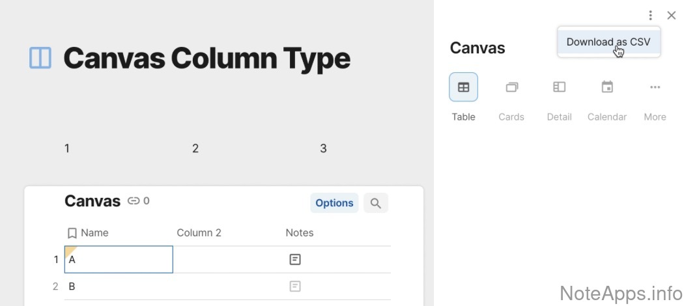The width and height of the screenshot is (684, 306).
Task: Close the Canvas side panel
Action: click(x=672, y=16)
